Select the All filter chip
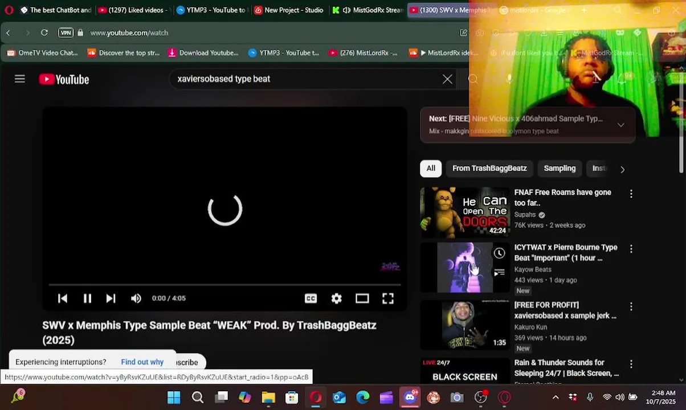Viewport: 686px width, 410px height. click(431, 169)
